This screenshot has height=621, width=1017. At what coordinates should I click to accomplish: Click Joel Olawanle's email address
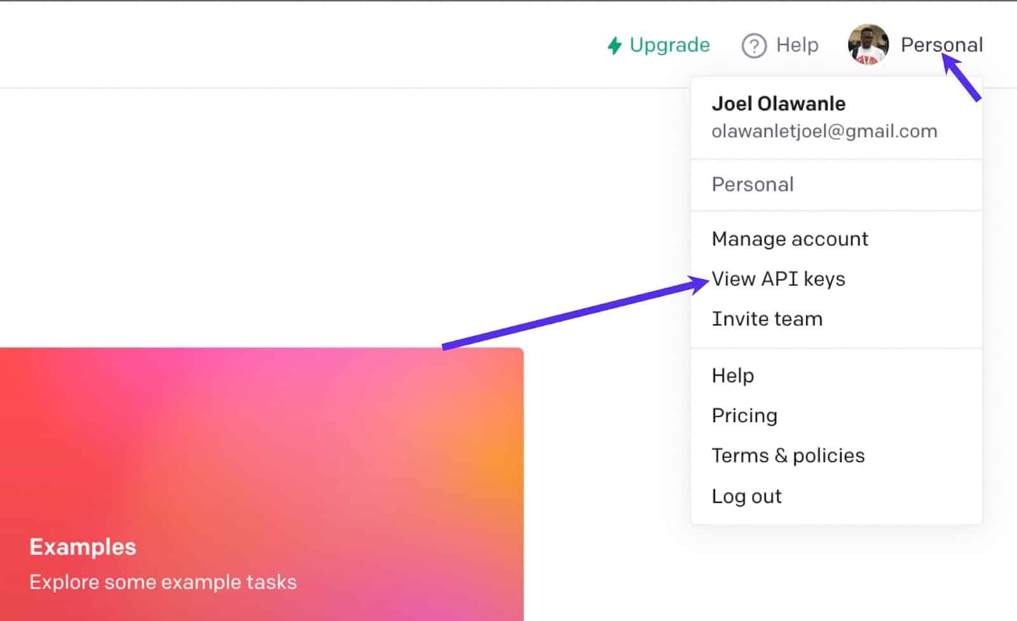coord(824,131)
